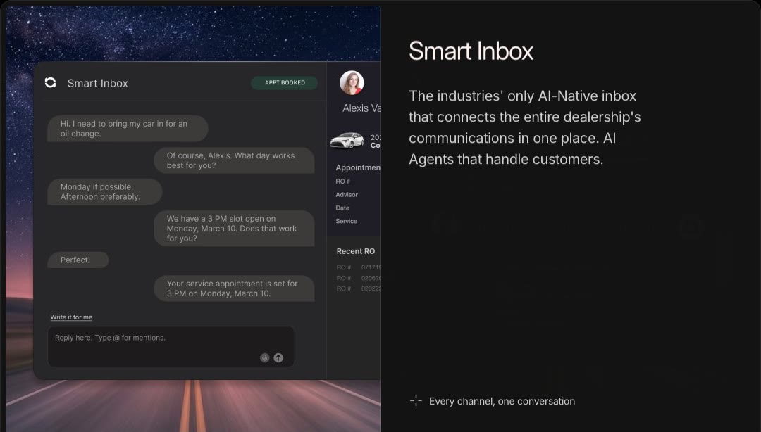Select message 'We have a 3 PM slot open'

point(234,229)
